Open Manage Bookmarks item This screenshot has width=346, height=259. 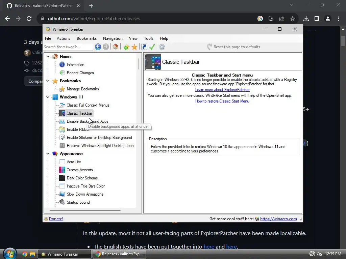coord(83,89)
